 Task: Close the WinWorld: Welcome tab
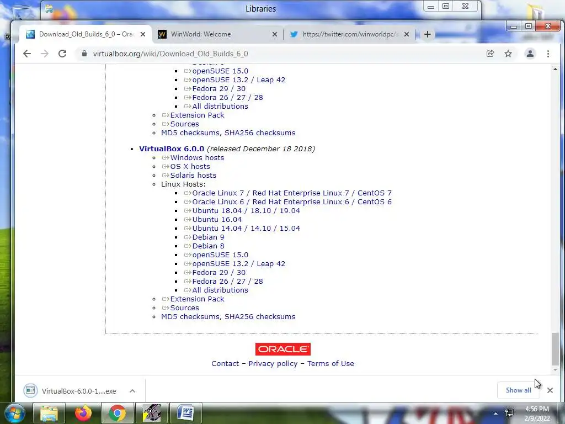click(x=275, y=34)
